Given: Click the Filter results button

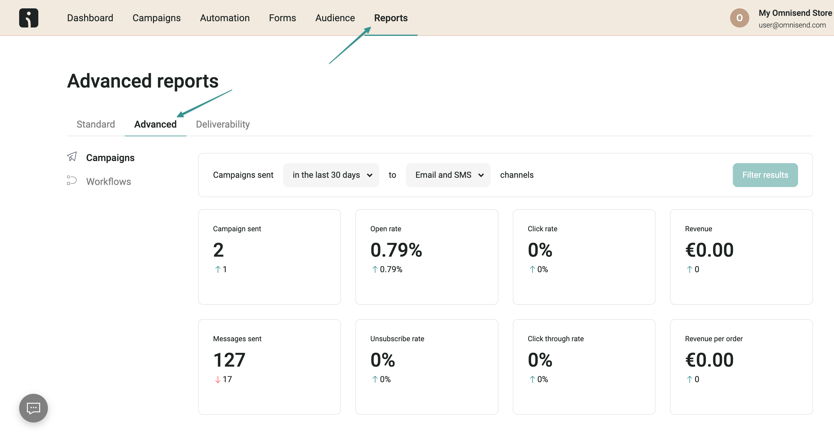Looking at the screenshot, I should pyautogui.click(x=765, y=175).
